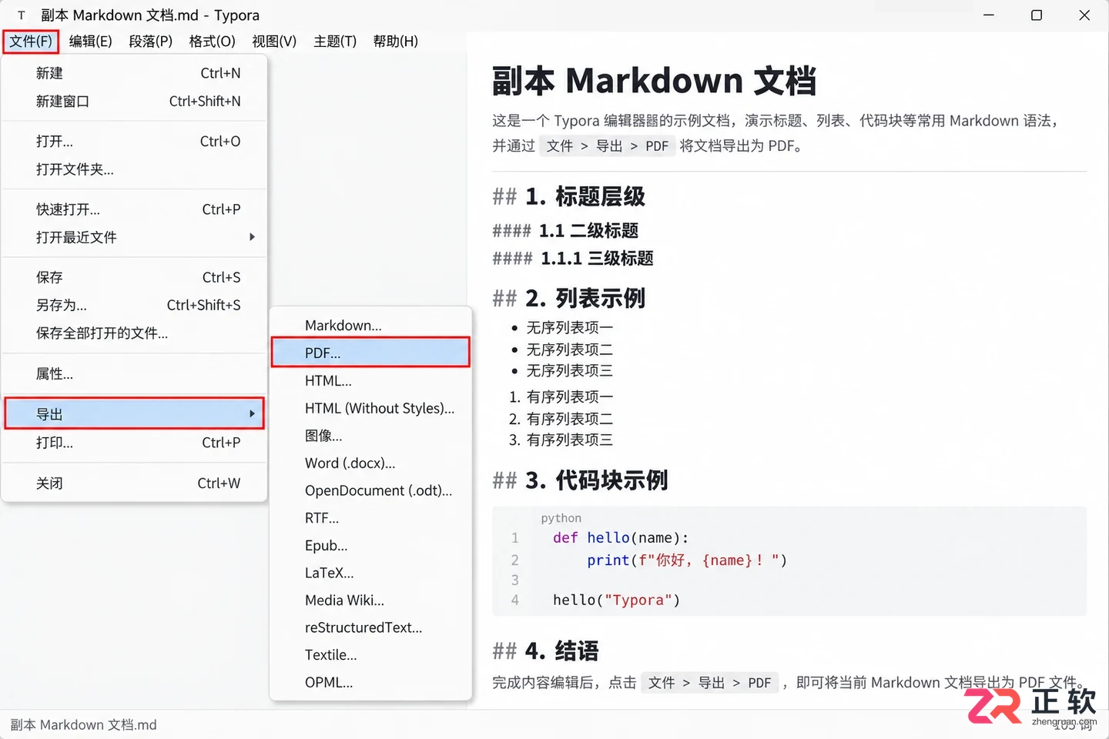The image size is (1109, 739).
Task: Click code line hello("Typora")
Action: [x=616, y=600]
